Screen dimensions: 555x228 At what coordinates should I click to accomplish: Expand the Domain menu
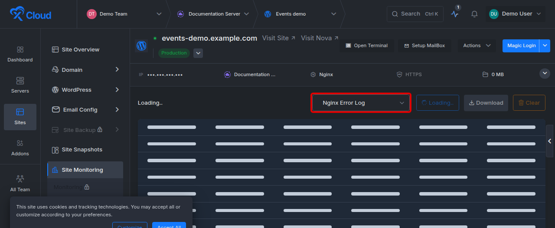[85, 70]
